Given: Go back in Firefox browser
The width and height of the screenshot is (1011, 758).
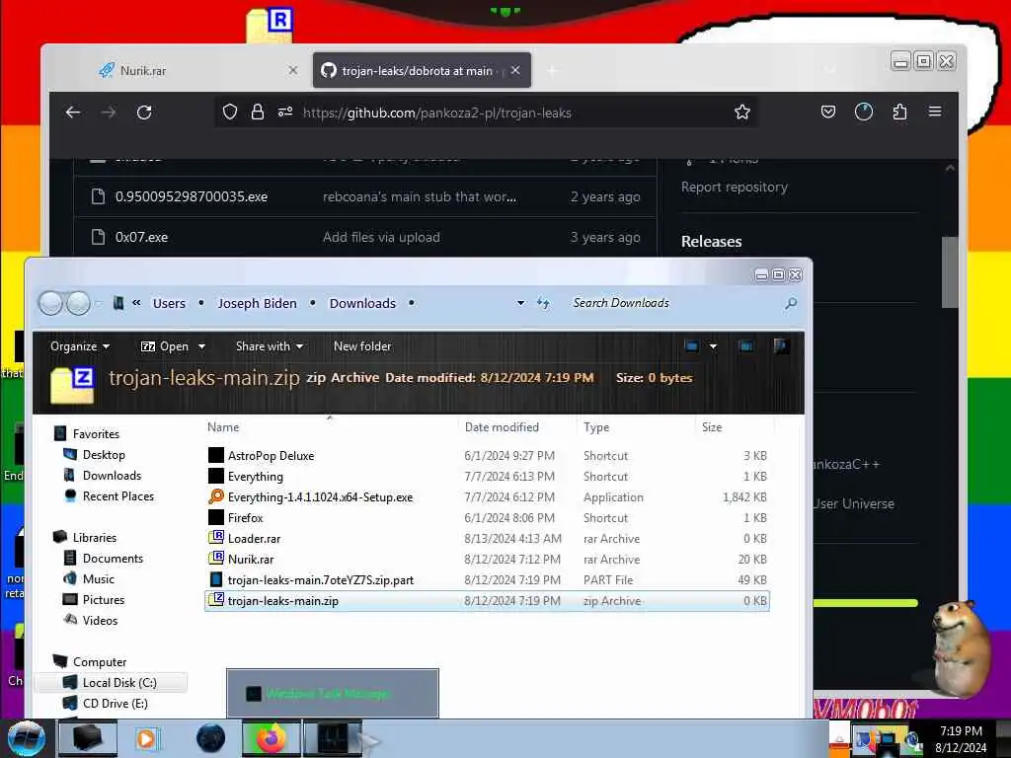Looking at the screenshot, I should [73, 113].
